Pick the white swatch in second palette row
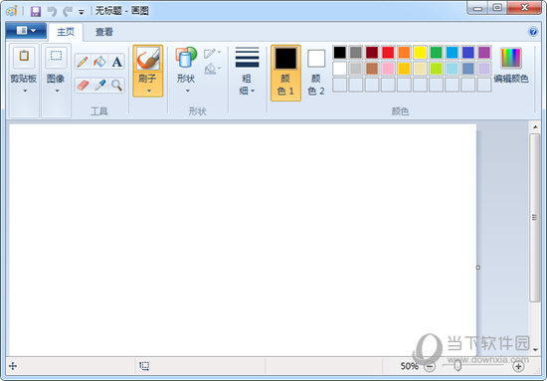This screenshot has height=381, width=547. pyautogui.click(x=340, y=69)
